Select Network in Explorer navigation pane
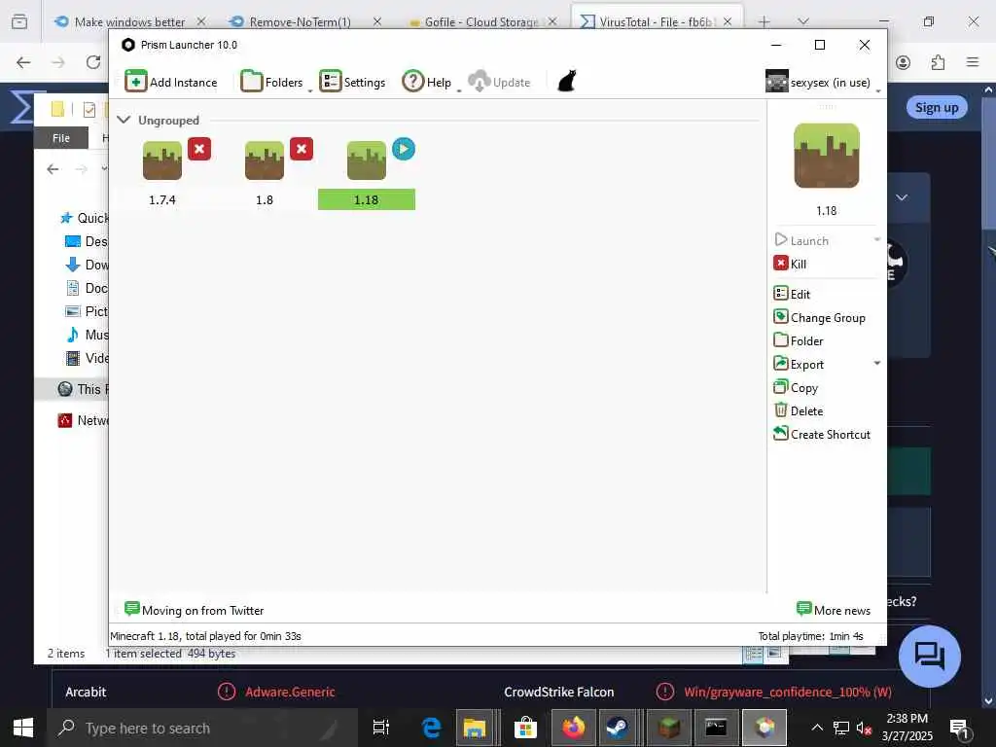This screenshot has height=747, width=996. click(x=84, y=420)
